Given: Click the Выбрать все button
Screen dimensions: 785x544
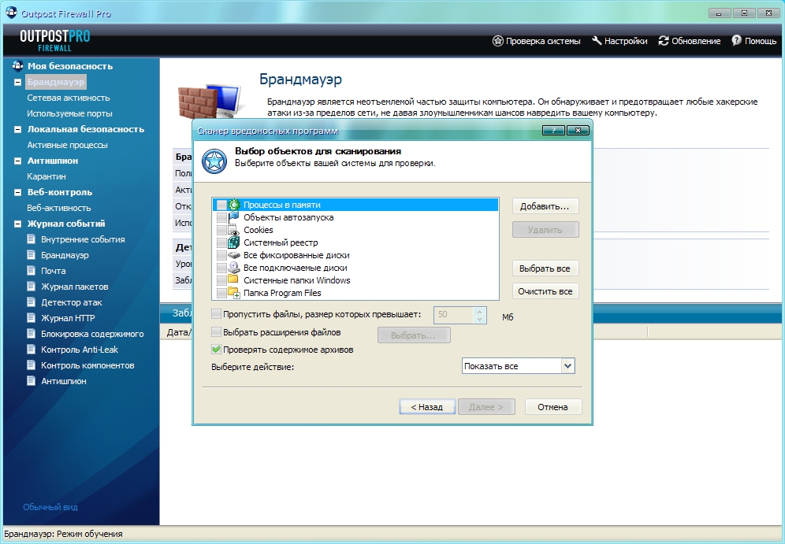Looking at the screenshot, I should point(545,268).
